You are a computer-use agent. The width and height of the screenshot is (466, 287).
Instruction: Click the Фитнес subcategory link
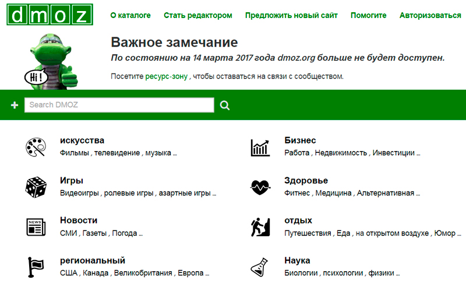coord(297,193)
